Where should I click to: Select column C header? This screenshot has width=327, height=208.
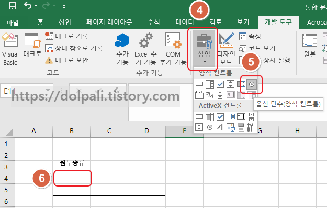109,131
